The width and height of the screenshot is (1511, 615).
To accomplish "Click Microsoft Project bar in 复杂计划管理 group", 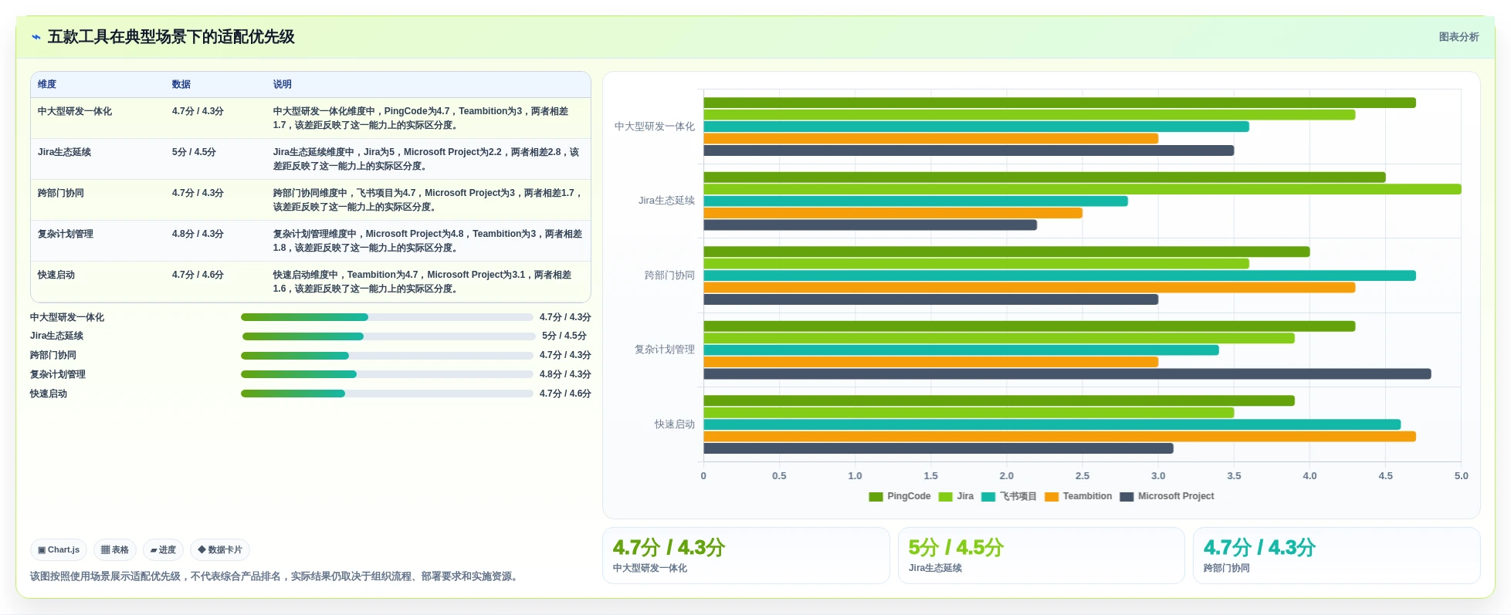I will [x=1067, y=374].
